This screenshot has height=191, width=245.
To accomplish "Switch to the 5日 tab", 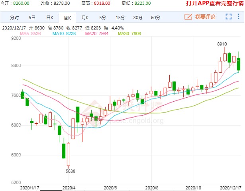I will (32, 18).
